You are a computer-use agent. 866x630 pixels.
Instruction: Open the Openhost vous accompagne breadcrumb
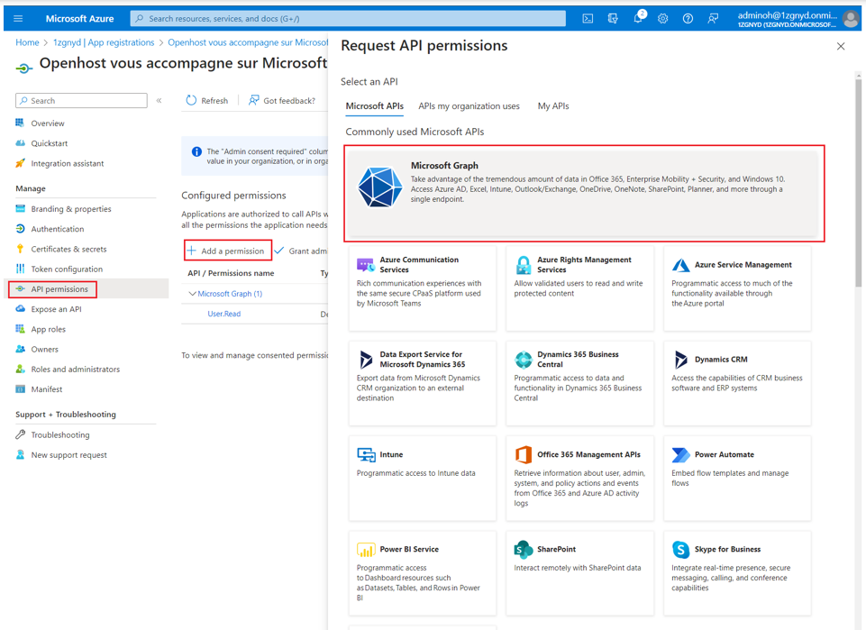(248, 42)
